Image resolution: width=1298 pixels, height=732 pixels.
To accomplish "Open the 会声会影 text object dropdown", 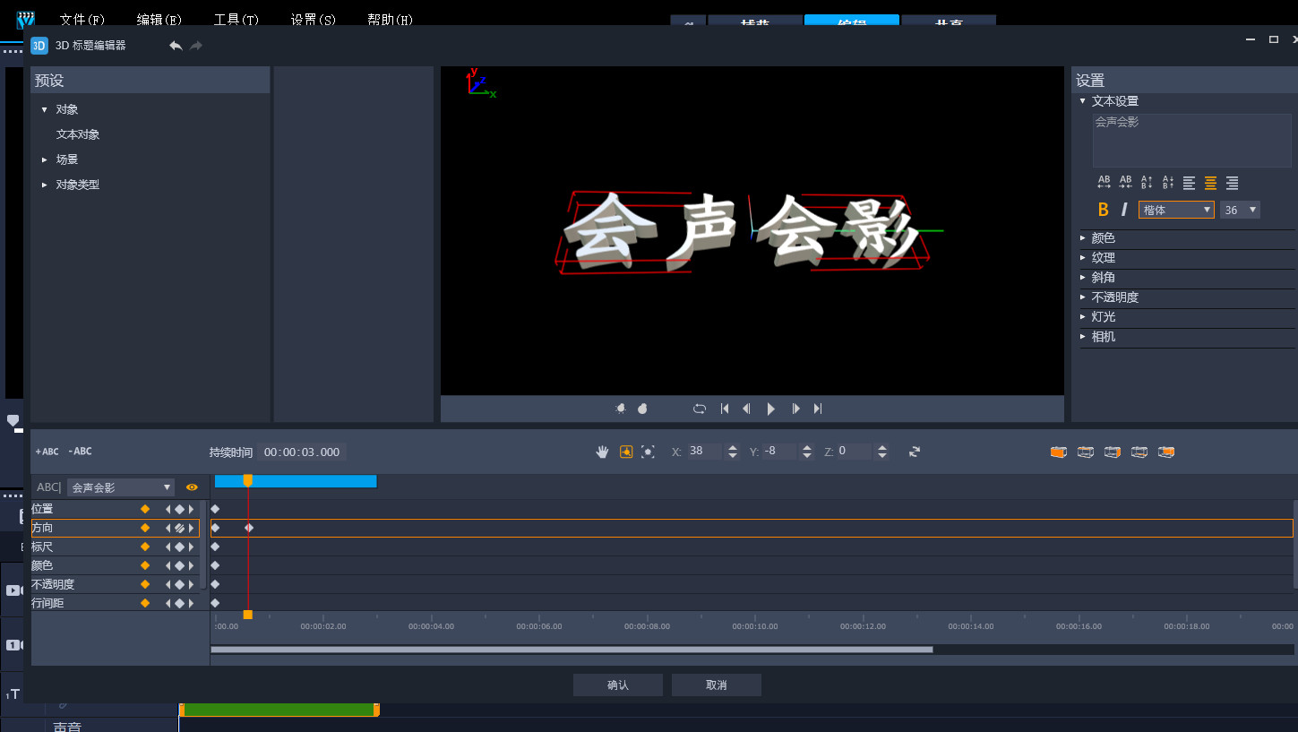I will coord(120,487).
